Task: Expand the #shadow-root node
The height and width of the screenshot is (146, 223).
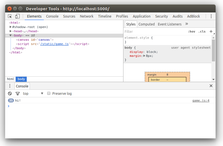Action: point(11,27)
